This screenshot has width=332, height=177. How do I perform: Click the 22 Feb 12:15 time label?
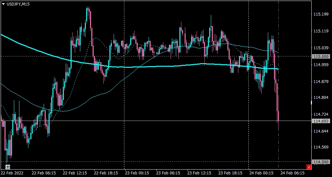point(75,173)
